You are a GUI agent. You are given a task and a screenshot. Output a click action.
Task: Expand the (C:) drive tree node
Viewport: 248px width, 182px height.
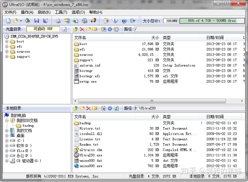pos(7,140)
